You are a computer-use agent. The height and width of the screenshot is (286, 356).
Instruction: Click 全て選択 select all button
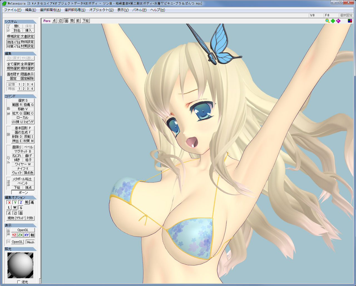(13, 64)
